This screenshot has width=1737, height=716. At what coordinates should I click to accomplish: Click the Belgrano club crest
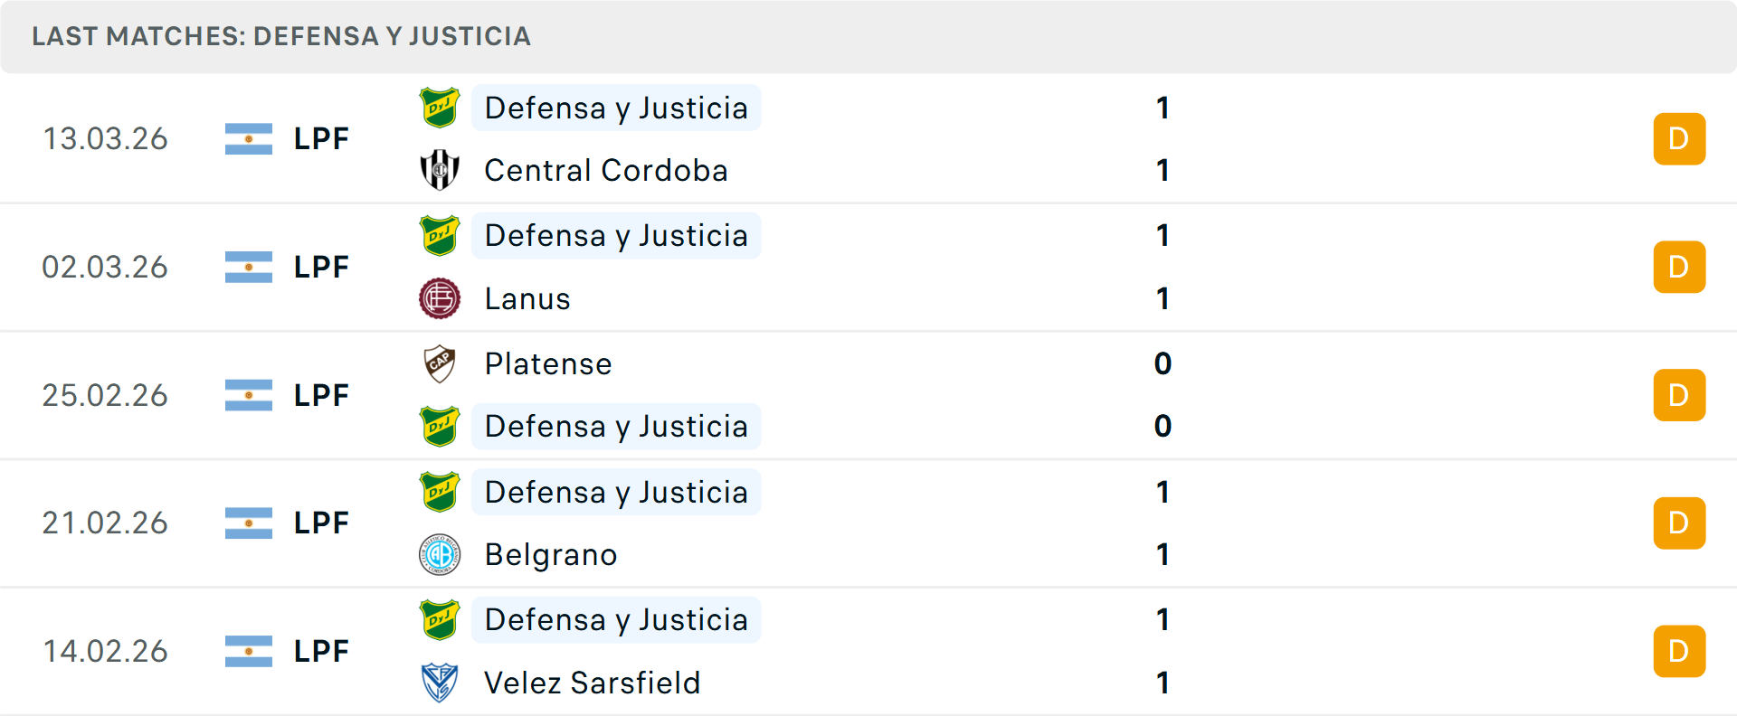pos(440,554)
